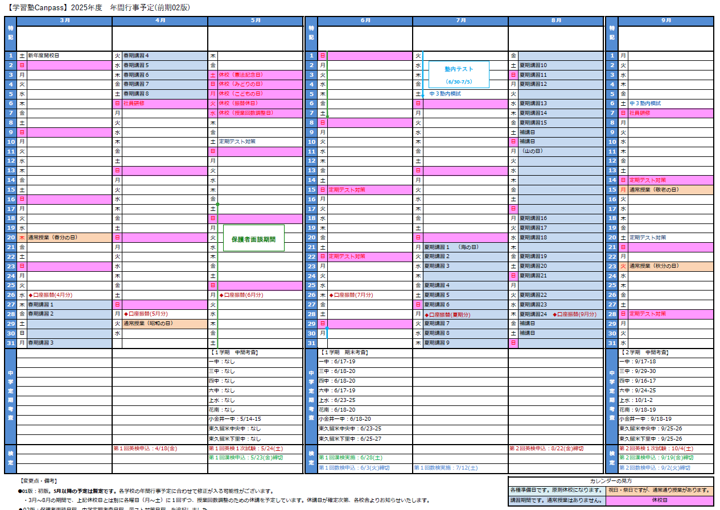Click the ◆口座振替(9月分) entry
Image resolution: width=720 pixels, height=510 pixels.
click(x=575, y=314)
